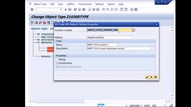Select the Key fields tree item
Image resolution: width=191 pixels, height=107 pixels.
click(x=47, y=37)
